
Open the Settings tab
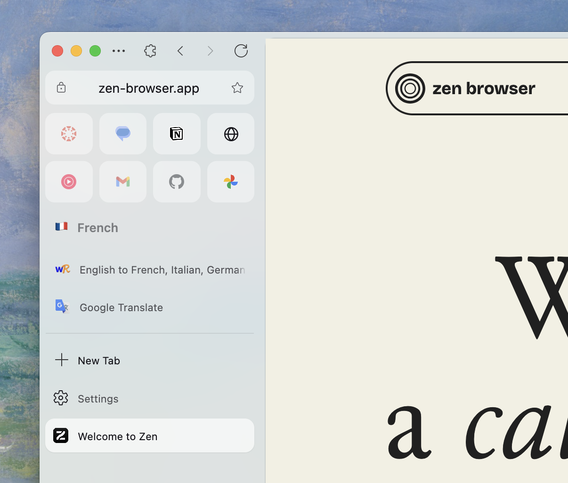tap(150, 399)
